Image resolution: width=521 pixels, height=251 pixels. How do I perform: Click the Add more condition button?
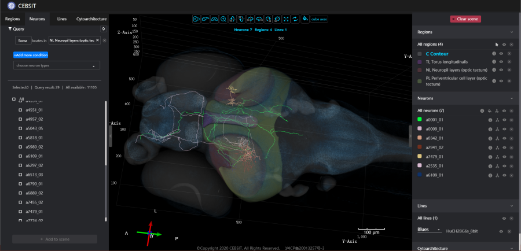(31, 54)
